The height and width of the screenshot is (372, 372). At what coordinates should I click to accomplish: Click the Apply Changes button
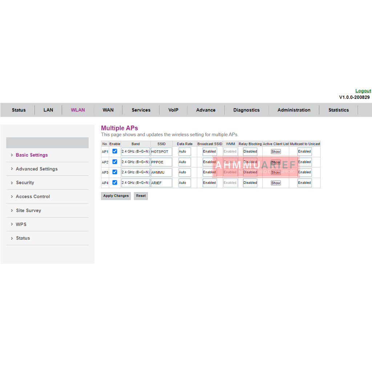[x=116, y=196]
